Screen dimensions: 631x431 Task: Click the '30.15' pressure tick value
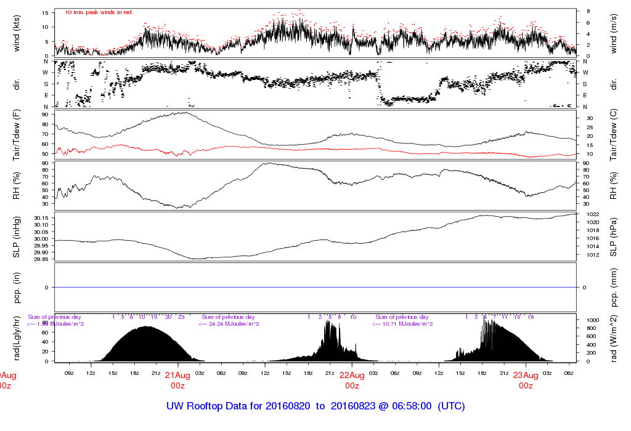[x=41, y=218]
